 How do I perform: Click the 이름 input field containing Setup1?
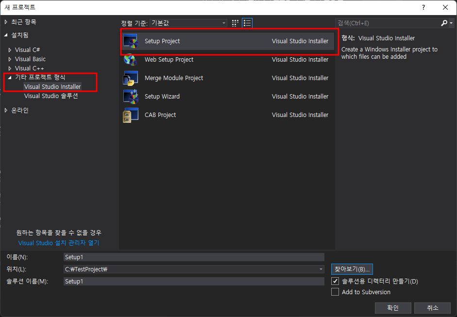tap(194, 257)
